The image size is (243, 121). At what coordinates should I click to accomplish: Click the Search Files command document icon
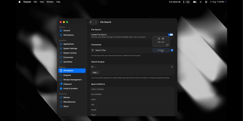pos(93,50)
